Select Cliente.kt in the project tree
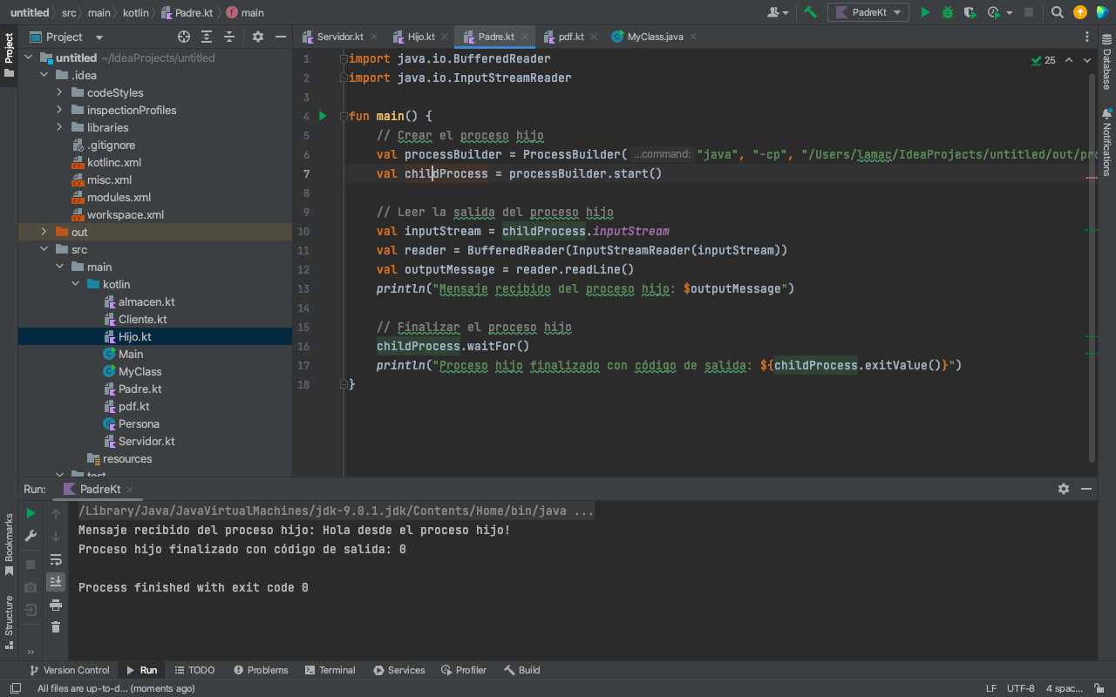 (x=142, y=319)
